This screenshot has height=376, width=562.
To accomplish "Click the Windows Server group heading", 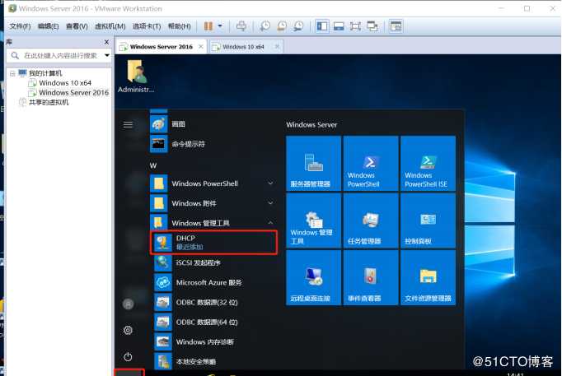I will click(x=311, y=125).
